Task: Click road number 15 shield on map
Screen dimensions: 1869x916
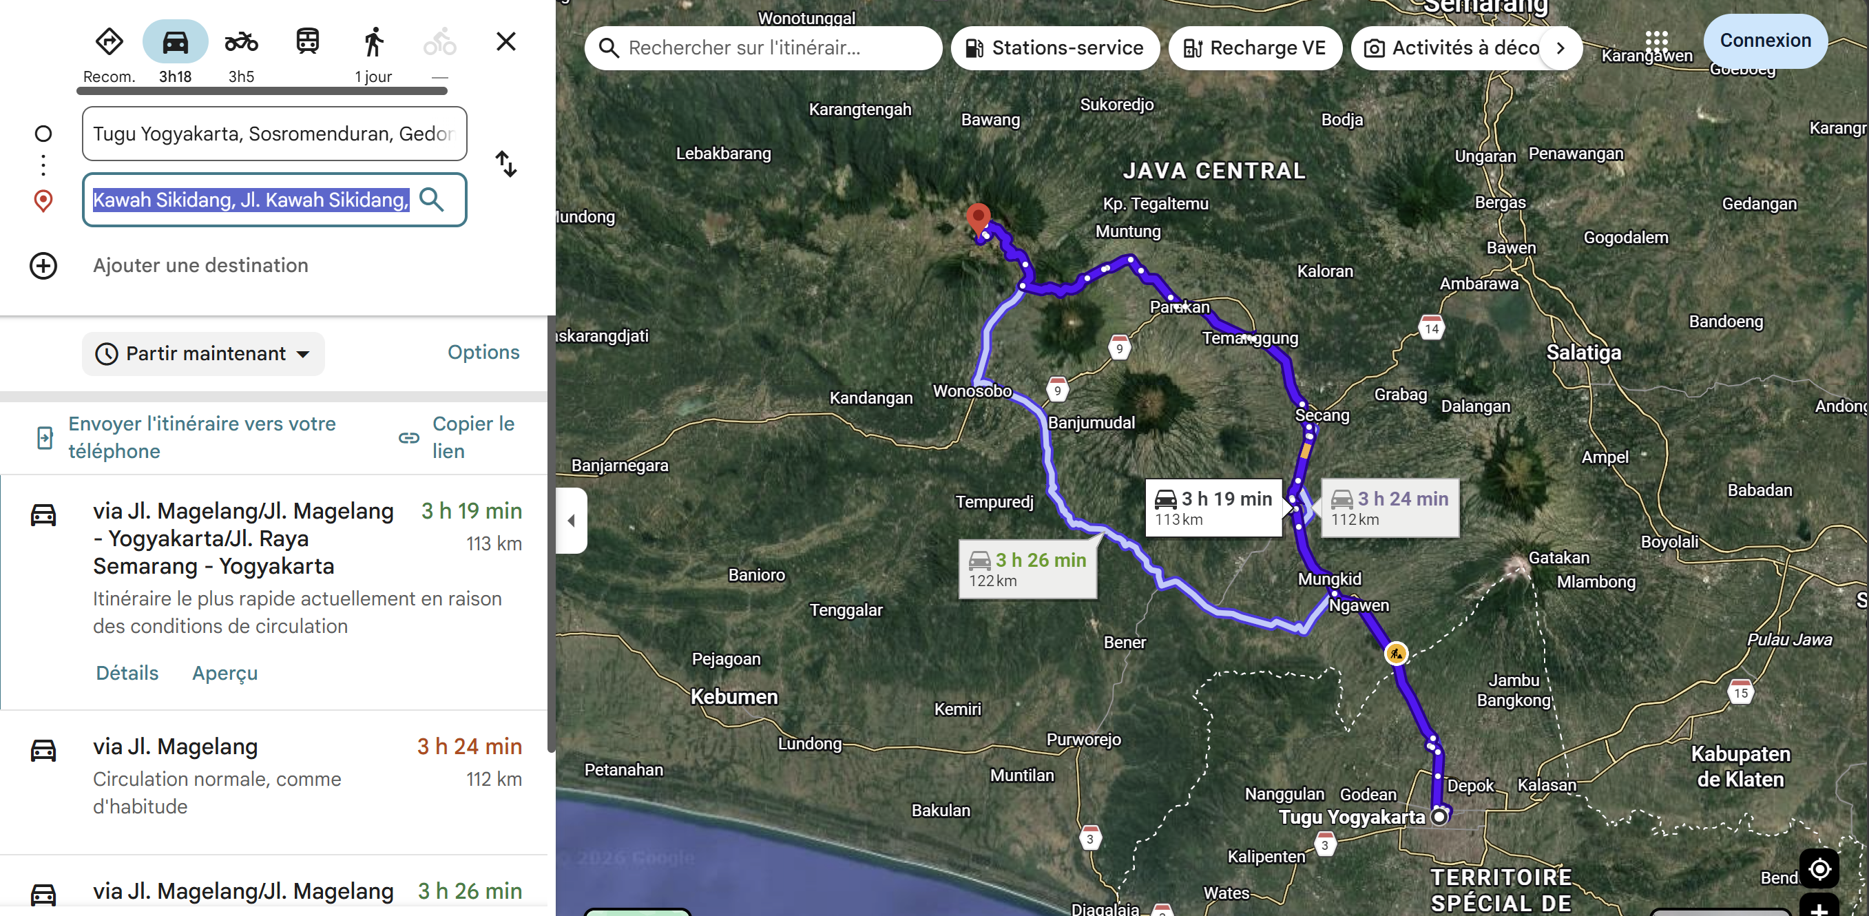Action: pyautogui.click(x=1742, y=691)
